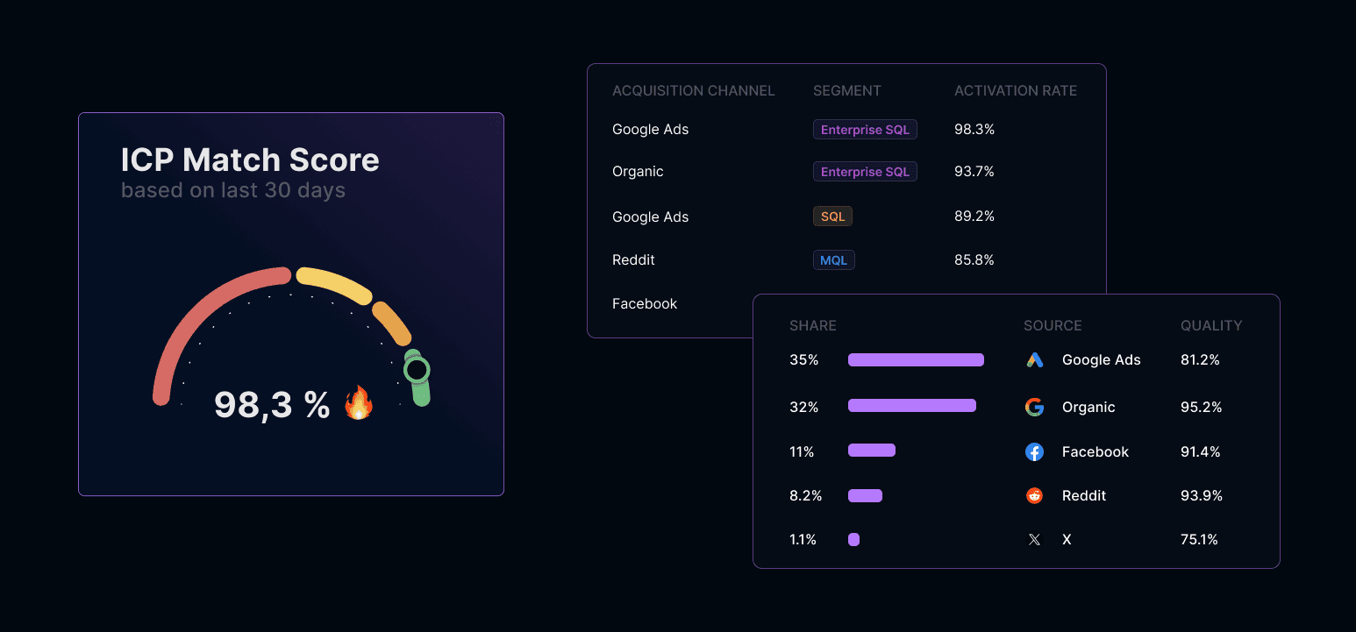
Task: Select the 98,3 % gauge value
Action: point(272,405)
